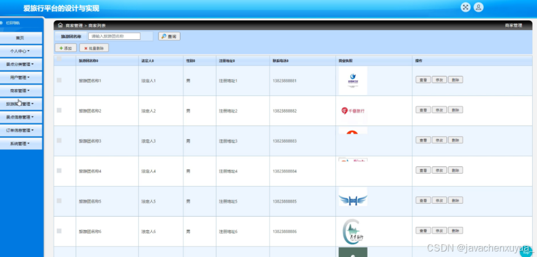This screenshot has height=257, width=537.
Task: Expand the 个人中心 sidebar menu
Action: click(x=20, y=51)
